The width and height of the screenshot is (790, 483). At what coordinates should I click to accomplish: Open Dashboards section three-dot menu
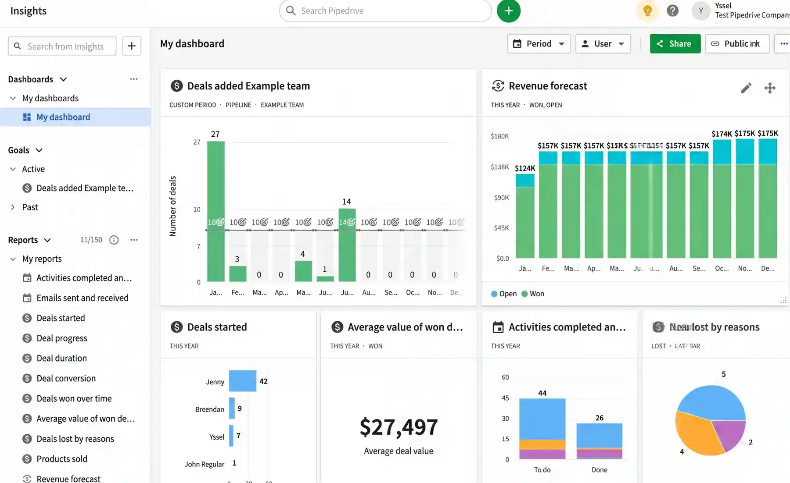tap(134, 79)
